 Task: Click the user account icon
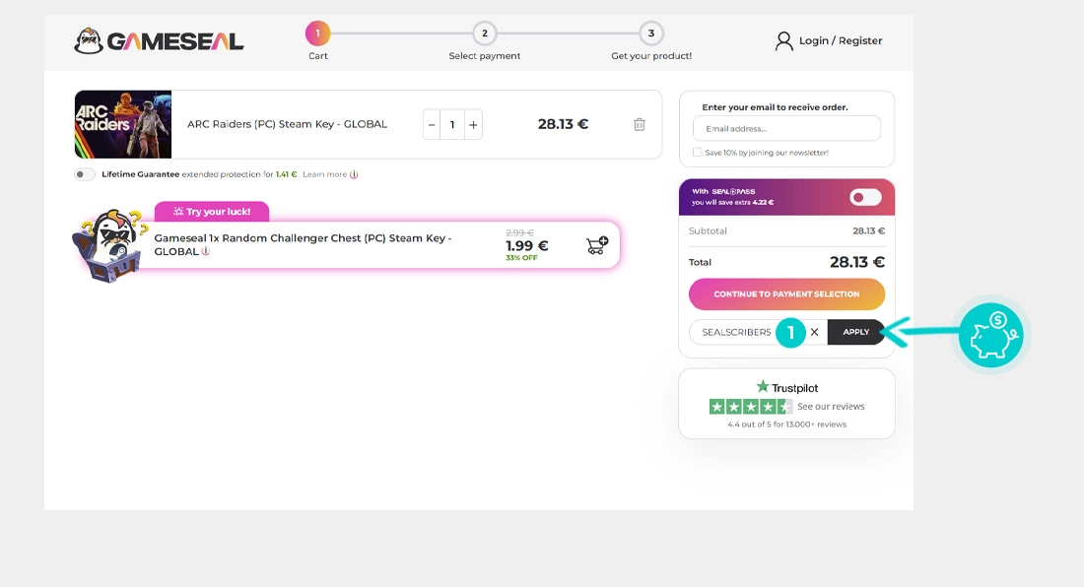[x=784, y=40]
